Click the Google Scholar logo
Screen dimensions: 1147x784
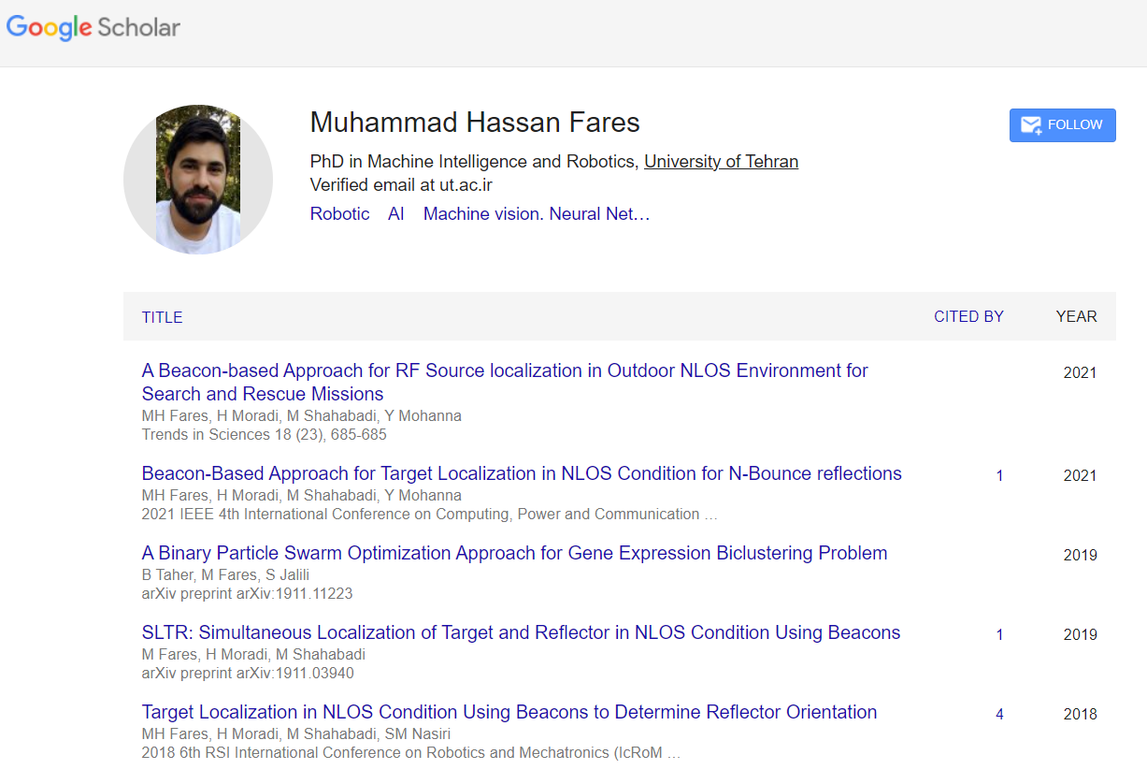93,28
